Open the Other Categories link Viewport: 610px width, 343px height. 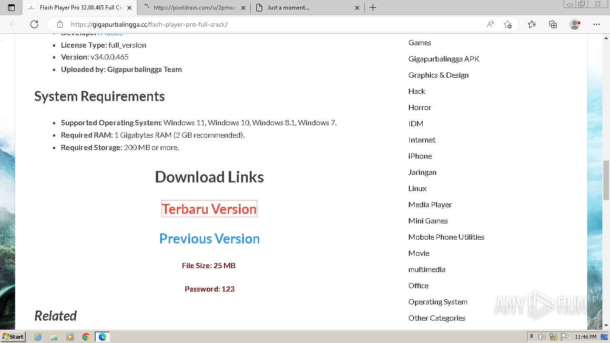pyautogui.click(x=437, y=318)
